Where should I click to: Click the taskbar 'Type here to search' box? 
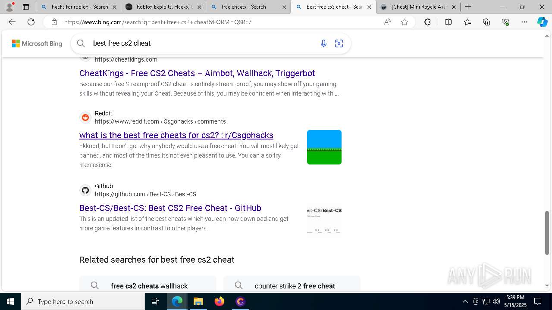83,301
